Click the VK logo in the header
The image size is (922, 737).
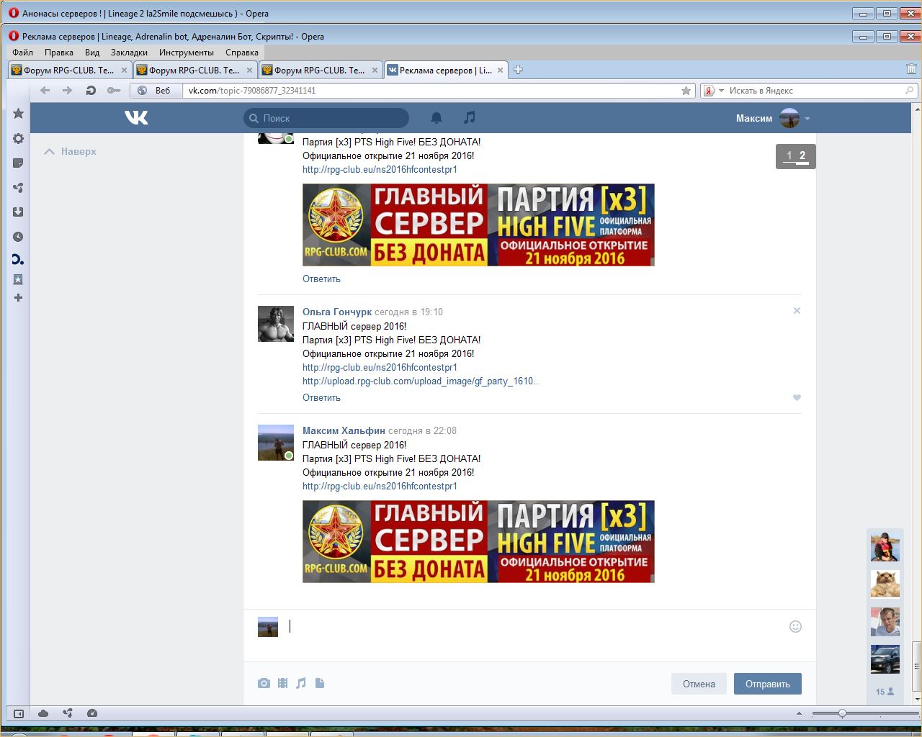coord(136,117)
